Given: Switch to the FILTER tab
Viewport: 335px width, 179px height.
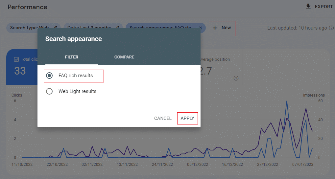Looking at the screenshot, I should coord(72,57).
